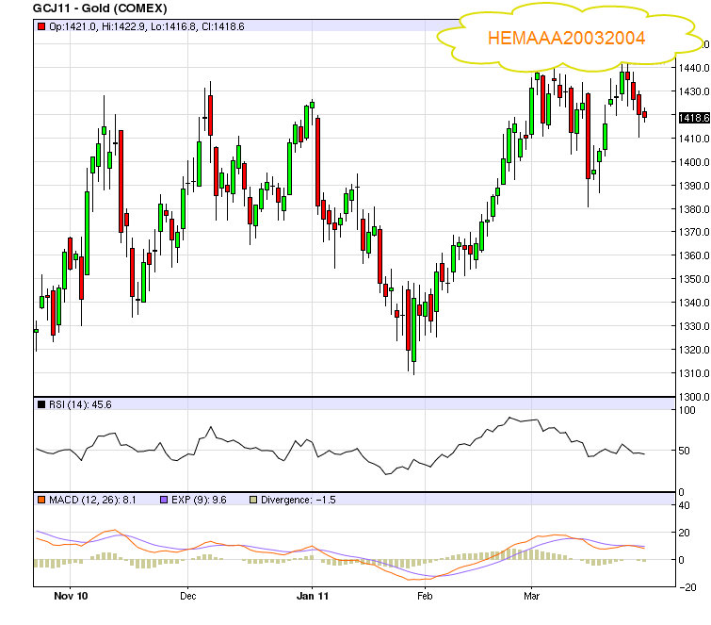
Task: Click the 1440.0 price axis label
Action: pos(694,68)
